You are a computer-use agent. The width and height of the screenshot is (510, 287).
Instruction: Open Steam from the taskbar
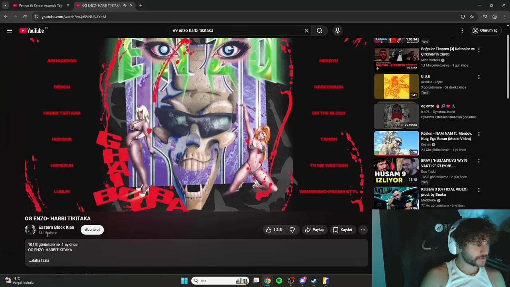pyautogui.click(x=314, y=281)
